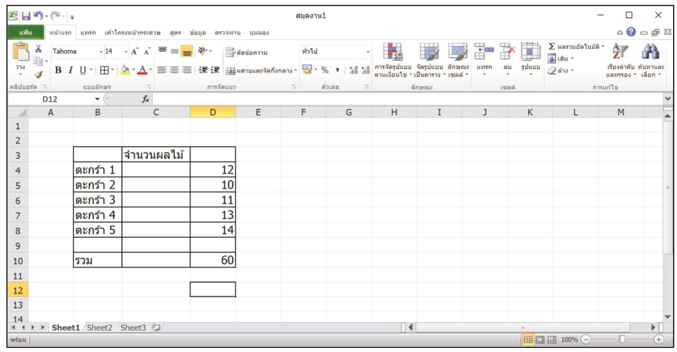Image resolution: width=677 pixels, height=352 pixels.
Task: Click the zoom slider in status bar
Action: (622, 340)
